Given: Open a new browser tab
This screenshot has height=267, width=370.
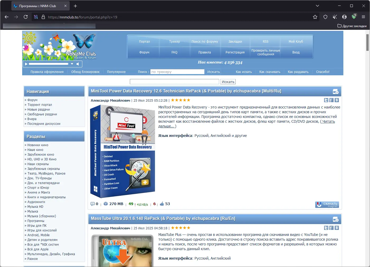Looking at the screenshot, I should tap(75, 6).
